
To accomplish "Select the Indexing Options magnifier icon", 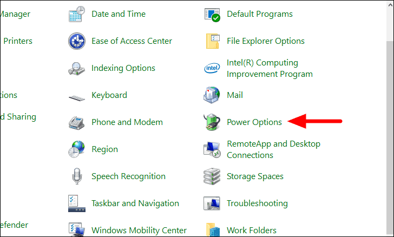I will (x=77, y=68).
